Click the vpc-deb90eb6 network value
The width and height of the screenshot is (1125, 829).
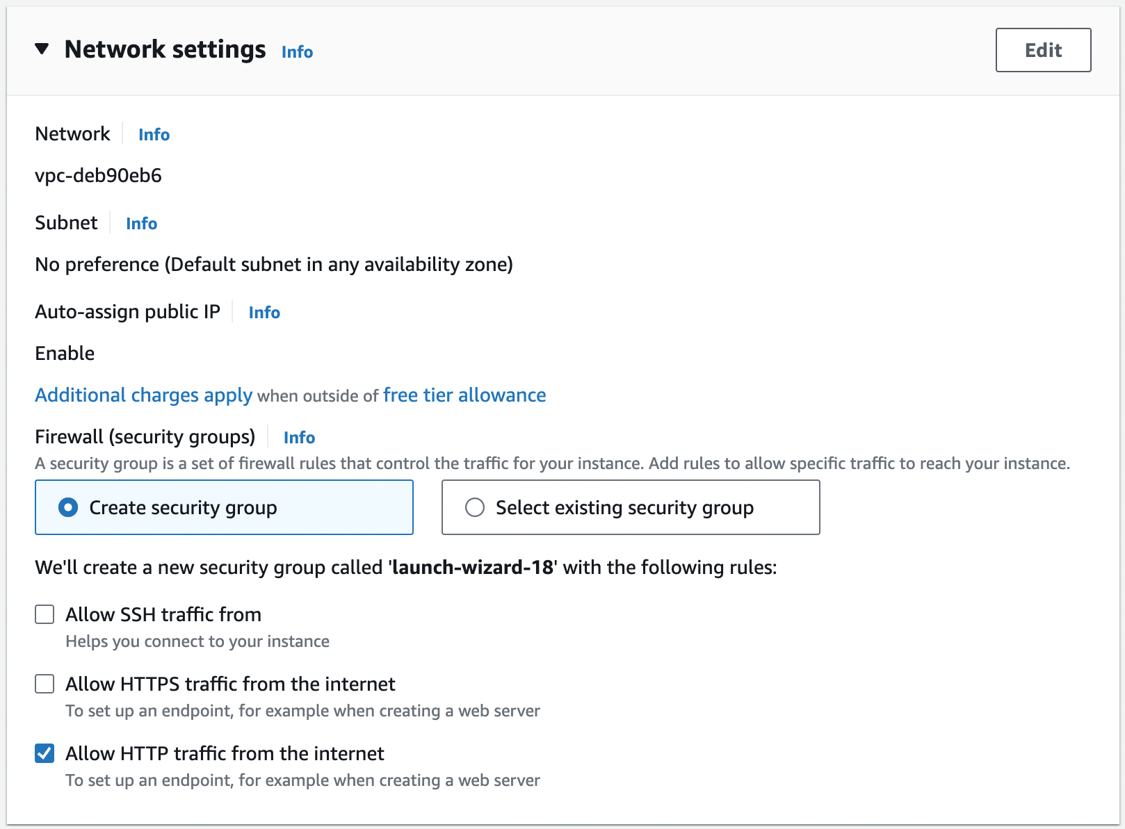(98, 175)
